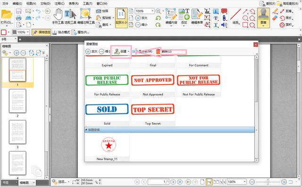The width and height of the screenshot is (302, 187).
Task: Open the opacity 100% dropdown
Action: (x=28, y=32)
